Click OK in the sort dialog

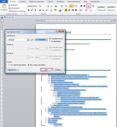coord(46,70)
